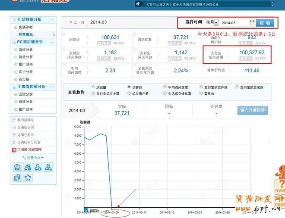
Task: Click the chef hat icon in settings center
Action: pyautogui.click(x=17, y=167)
